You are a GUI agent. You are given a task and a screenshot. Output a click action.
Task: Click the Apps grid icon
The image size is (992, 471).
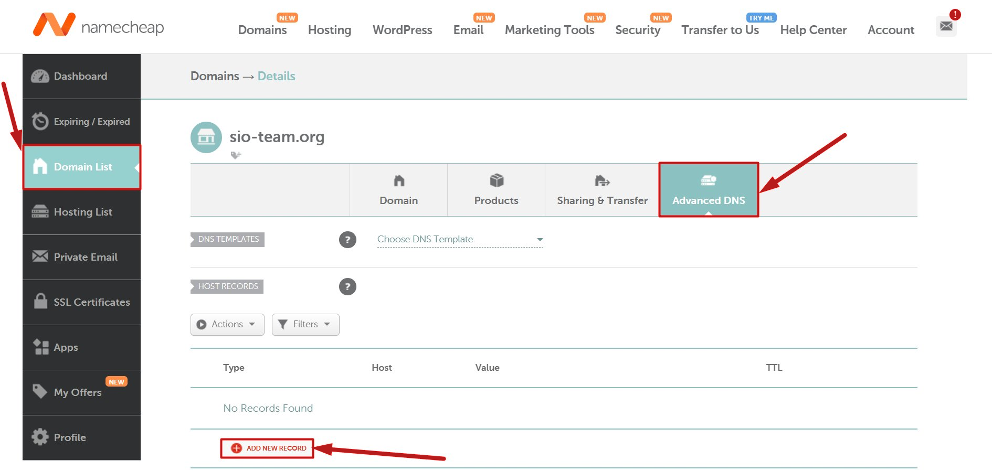click(40, 347)
